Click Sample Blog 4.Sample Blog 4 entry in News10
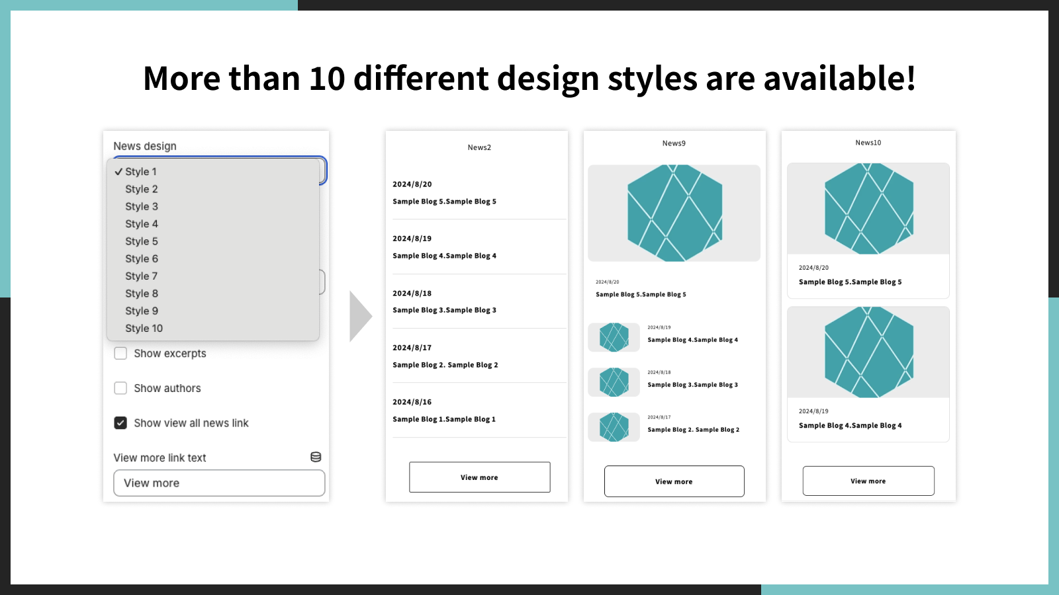This screenshot has width=1059, height=595. click(x=850, y=425)
